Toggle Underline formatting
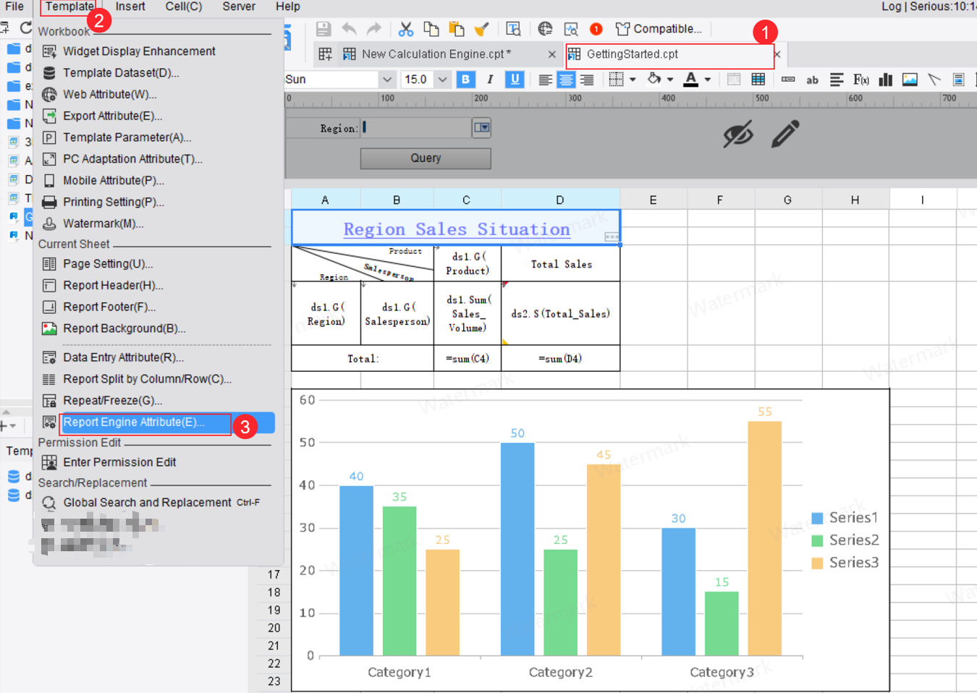 (x=515, y=80)
